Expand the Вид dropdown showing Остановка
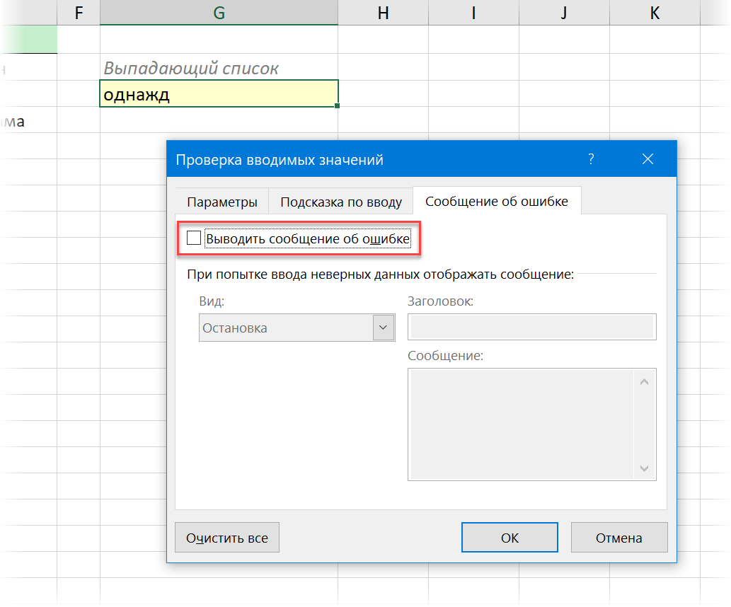731x607 pixels. click(383, 328)
